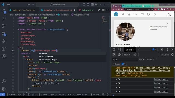Viewport: 175px width, 98px height.
Task: Open the chrome-extension source map link
Action: point(143,70)
